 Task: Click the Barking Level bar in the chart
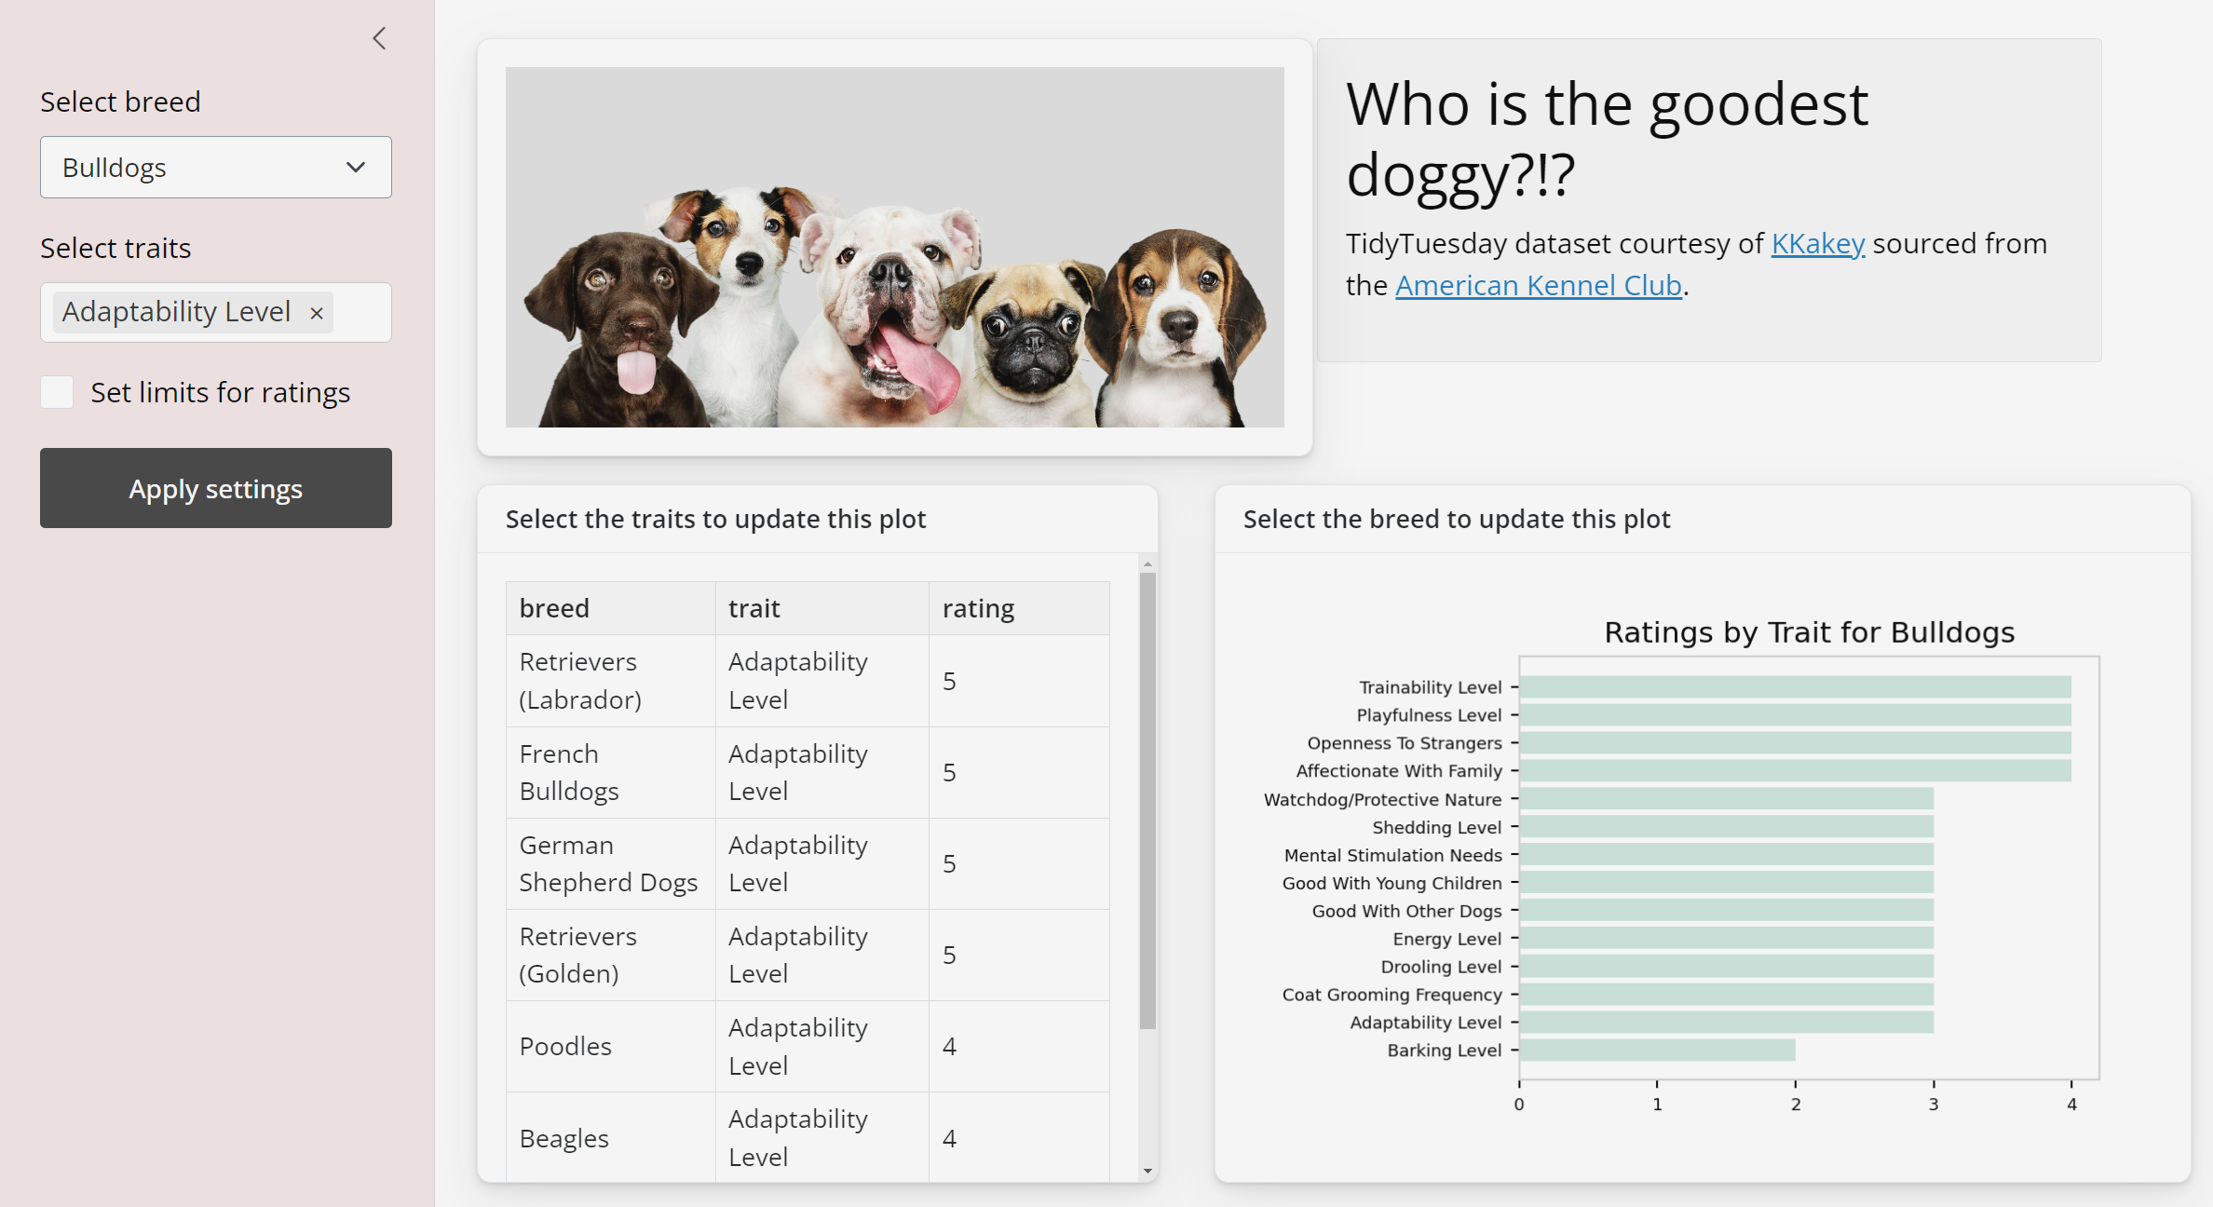pos(1656,1050)
